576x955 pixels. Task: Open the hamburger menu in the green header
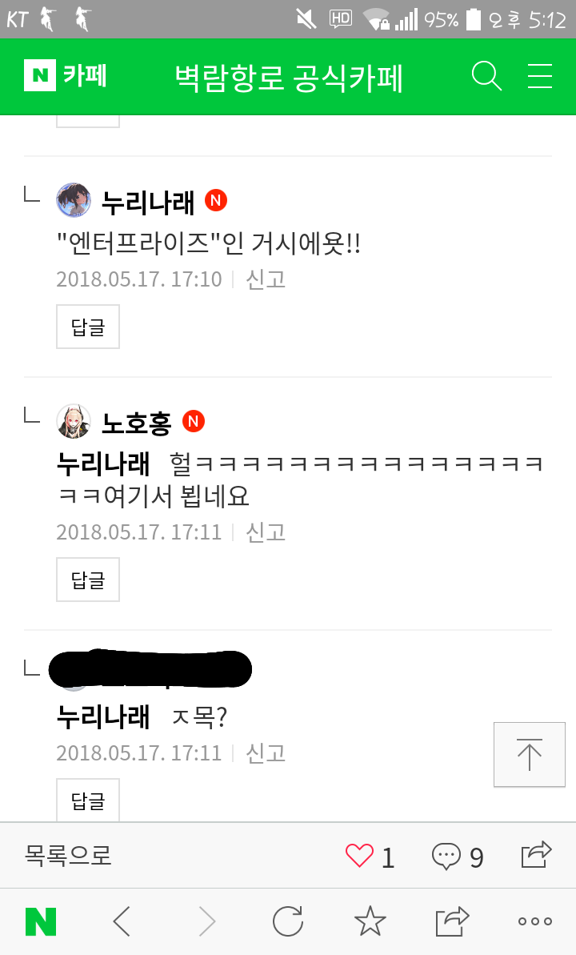pos(539,76)
